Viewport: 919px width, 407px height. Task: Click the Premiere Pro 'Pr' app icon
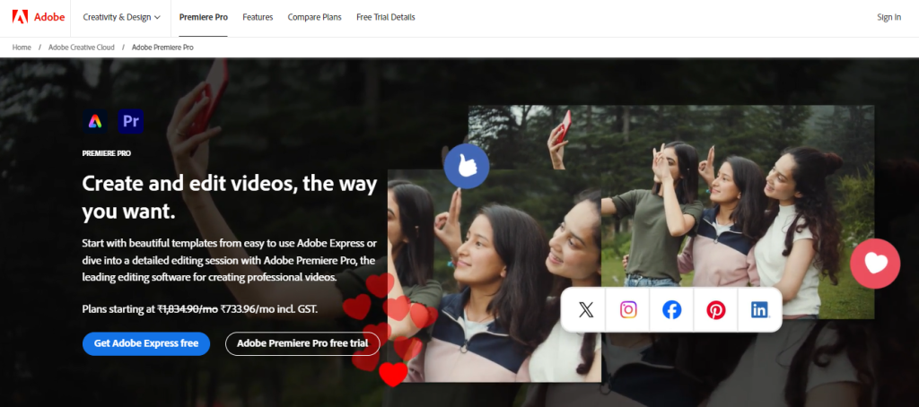[x=131, y=121]
